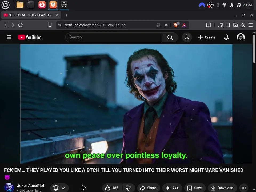This screenshot has height=192, width=256.
Task: Open the sound music-note tray applet
Action: pos(238,5)
